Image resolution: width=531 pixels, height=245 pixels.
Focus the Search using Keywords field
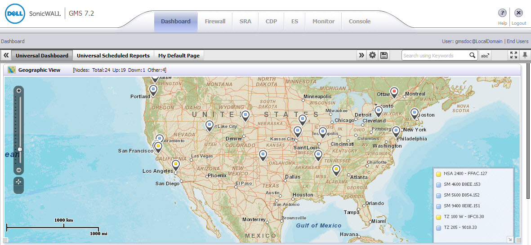click(435, 56)
